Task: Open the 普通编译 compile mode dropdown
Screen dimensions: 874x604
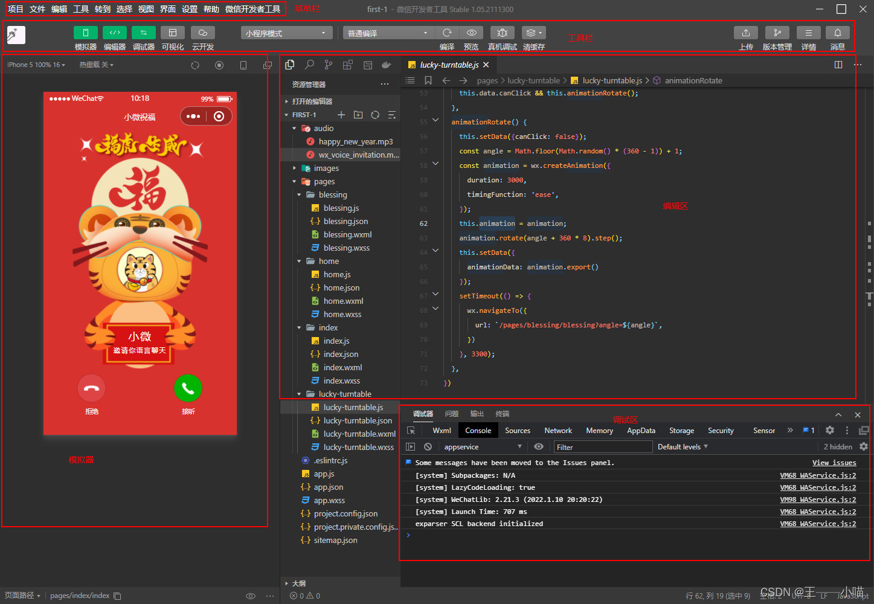Action: pos(389,33)
